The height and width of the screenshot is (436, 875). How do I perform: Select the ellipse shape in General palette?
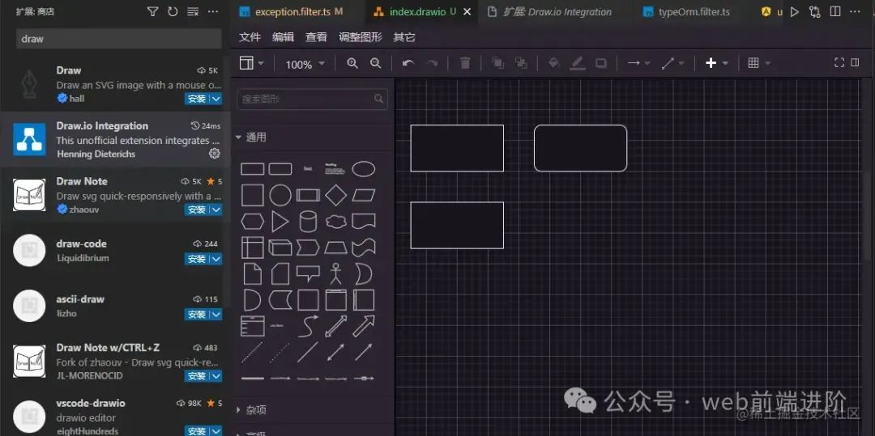click(x=363, y=169)
